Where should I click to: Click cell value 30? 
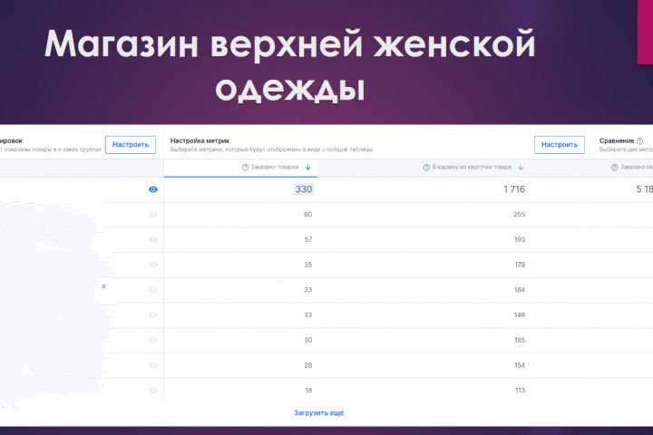(307, 340)
